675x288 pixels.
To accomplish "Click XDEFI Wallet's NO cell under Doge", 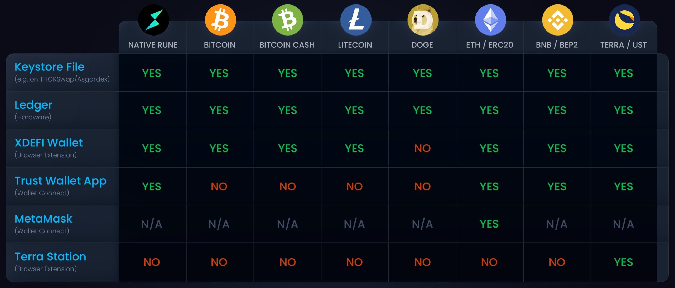I will tap(422, 149).
